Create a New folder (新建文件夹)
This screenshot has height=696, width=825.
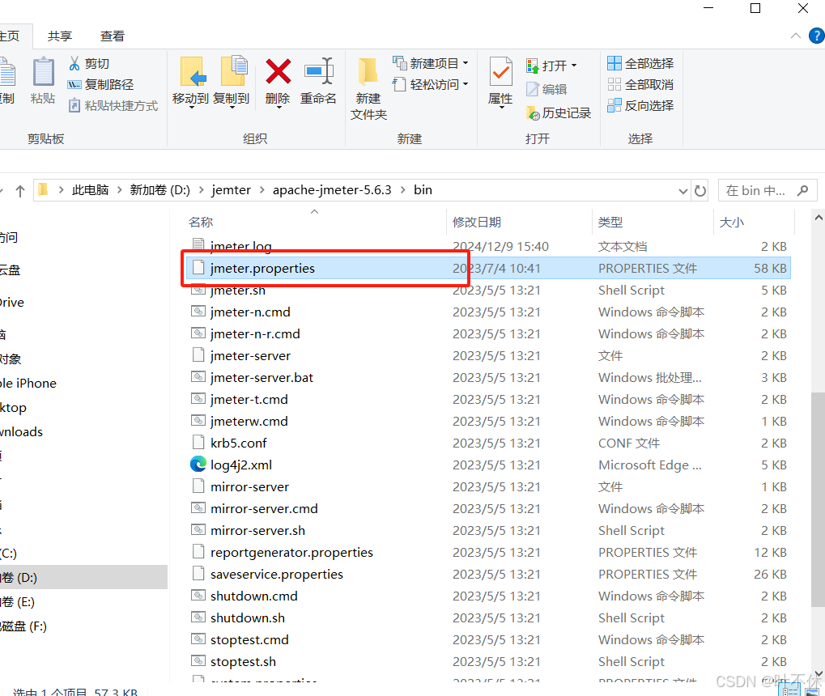click(368, 90)
